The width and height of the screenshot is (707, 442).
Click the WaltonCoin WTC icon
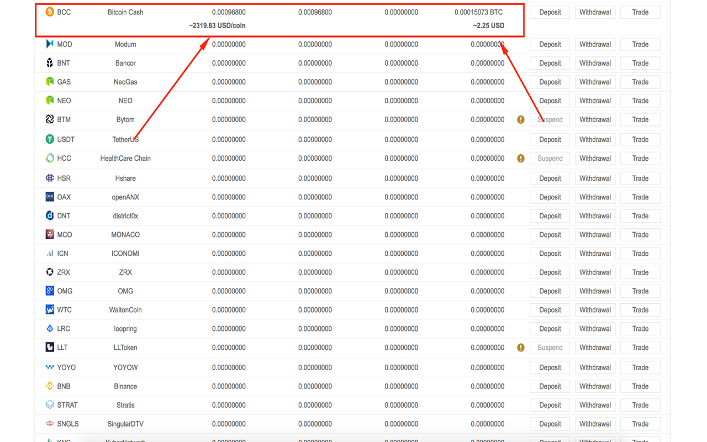(x=50, y=309)
